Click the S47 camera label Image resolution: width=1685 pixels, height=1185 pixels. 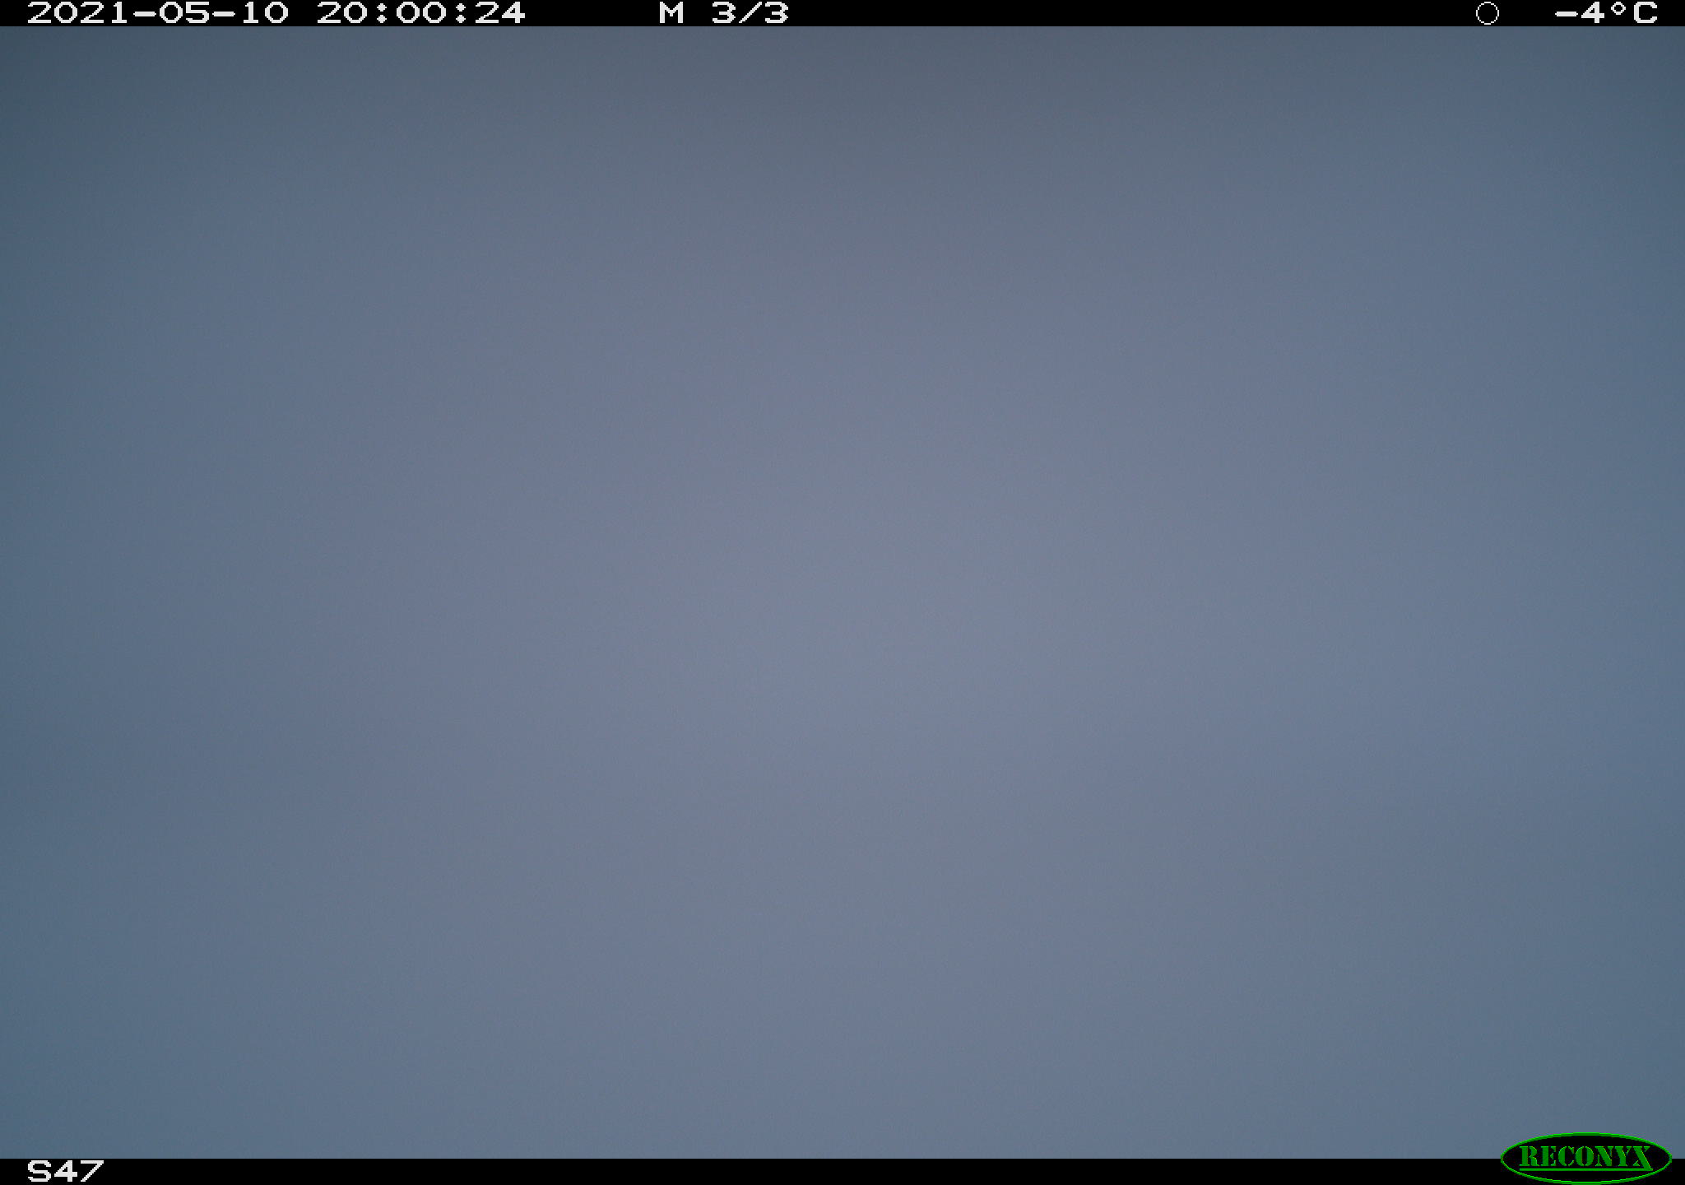point(65,1170)
